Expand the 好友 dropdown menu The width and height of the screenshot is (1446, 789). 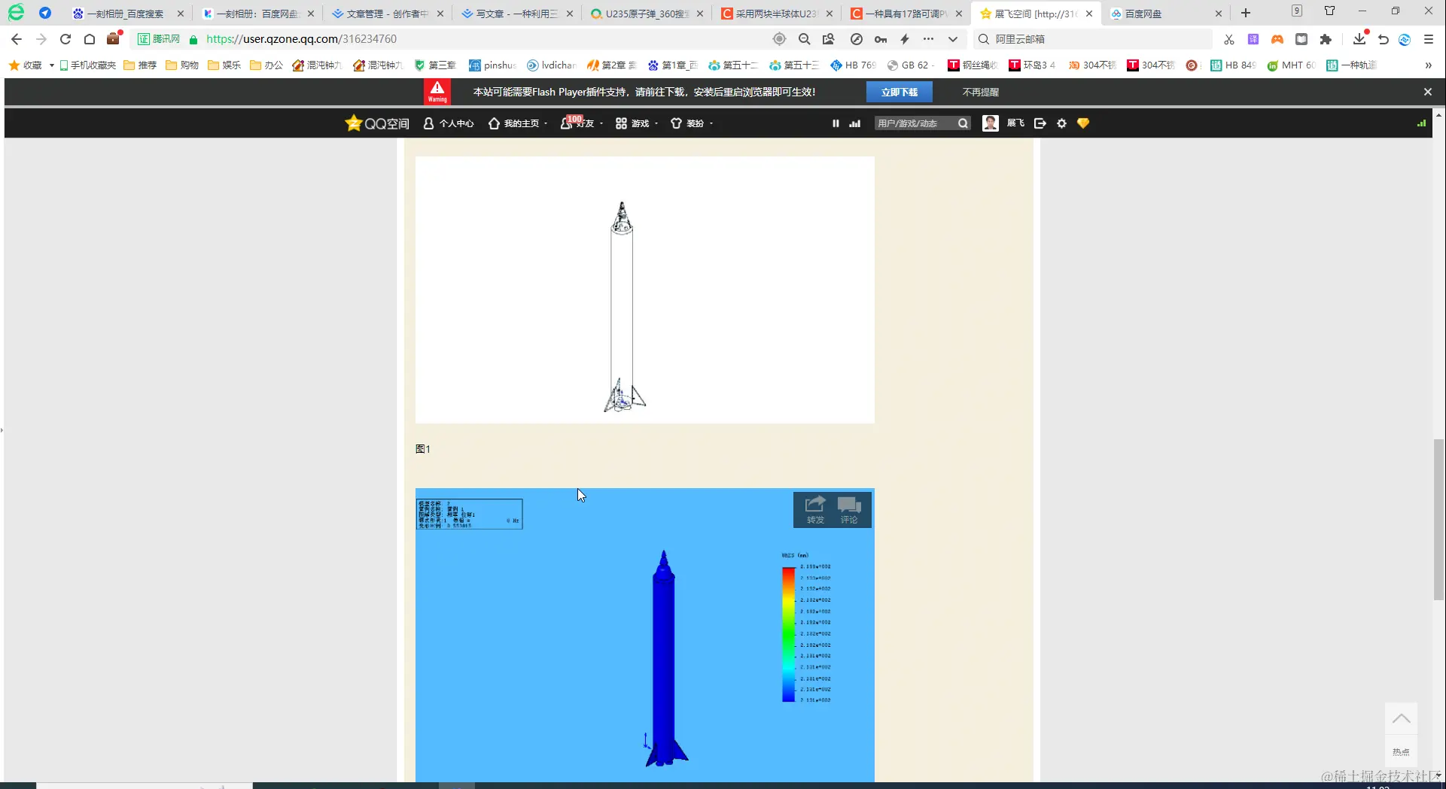[601, 123]
